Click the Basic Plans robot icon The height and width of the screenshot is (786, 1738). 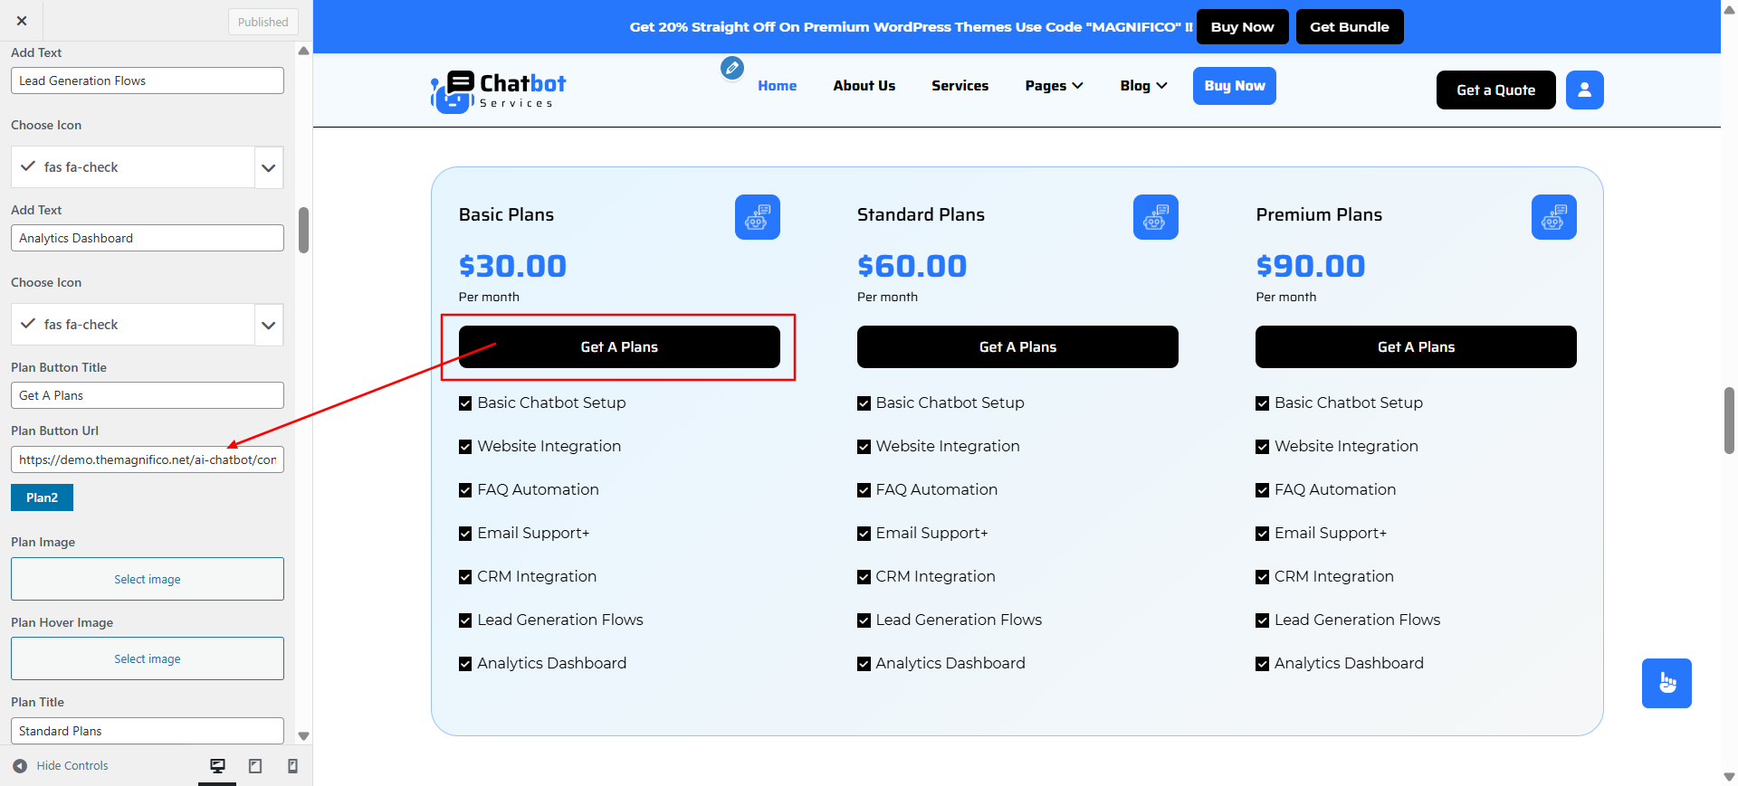pos(757,217)
